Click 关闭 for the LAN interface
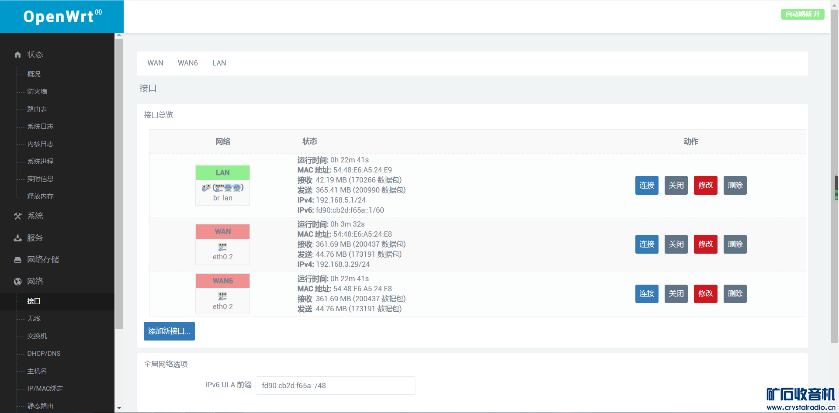This screenshot has width=839, height=413. pyautogui.click(x=676, y=185)
